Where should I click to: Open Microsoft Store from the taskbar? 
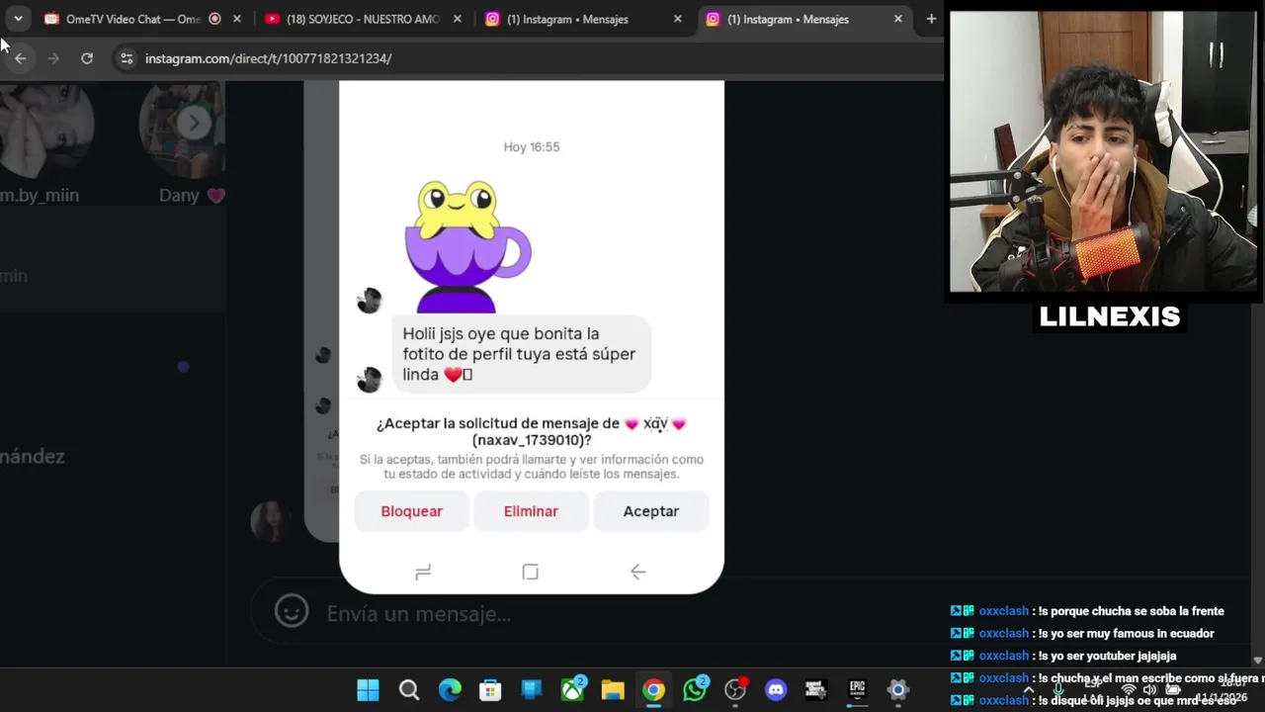(490, 690)
